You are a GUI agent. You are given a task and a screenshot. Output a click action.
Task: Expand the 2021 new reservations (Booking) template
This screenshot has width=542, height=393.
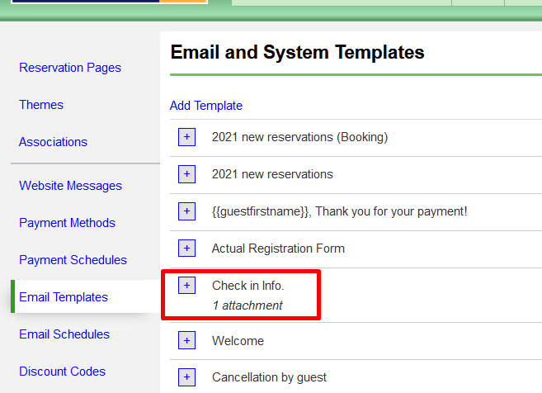(x=187, y=137)
